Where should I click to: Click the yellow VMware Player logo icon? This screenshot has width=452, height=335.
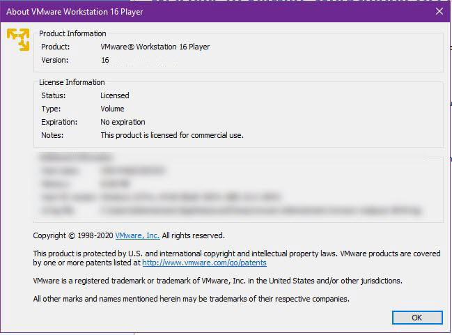pos(18,40)
